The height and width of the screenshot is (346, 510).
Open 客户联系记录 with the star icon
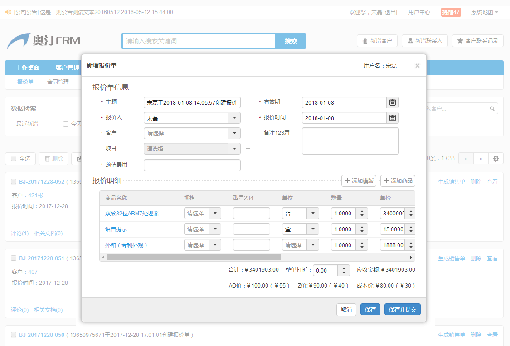[x=478, y=41]
